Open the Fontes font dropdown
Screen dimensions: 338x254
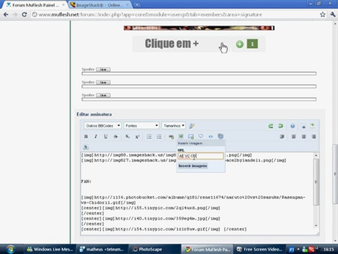coord(142,126)
